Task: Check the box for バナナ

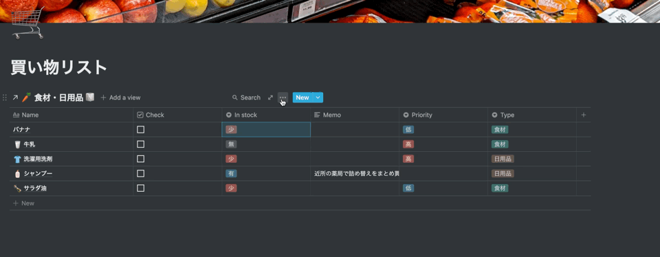Action: click(x=140, y=130)
